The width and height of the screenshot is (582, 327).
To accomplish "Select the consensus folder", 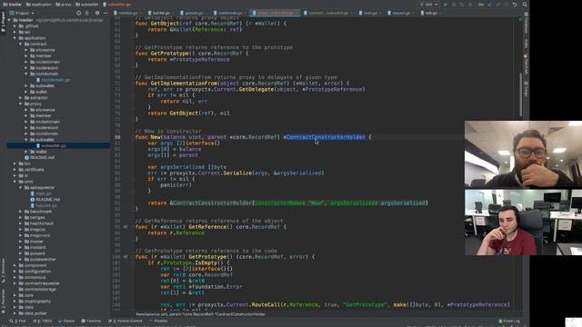I will tap(33, 277).
